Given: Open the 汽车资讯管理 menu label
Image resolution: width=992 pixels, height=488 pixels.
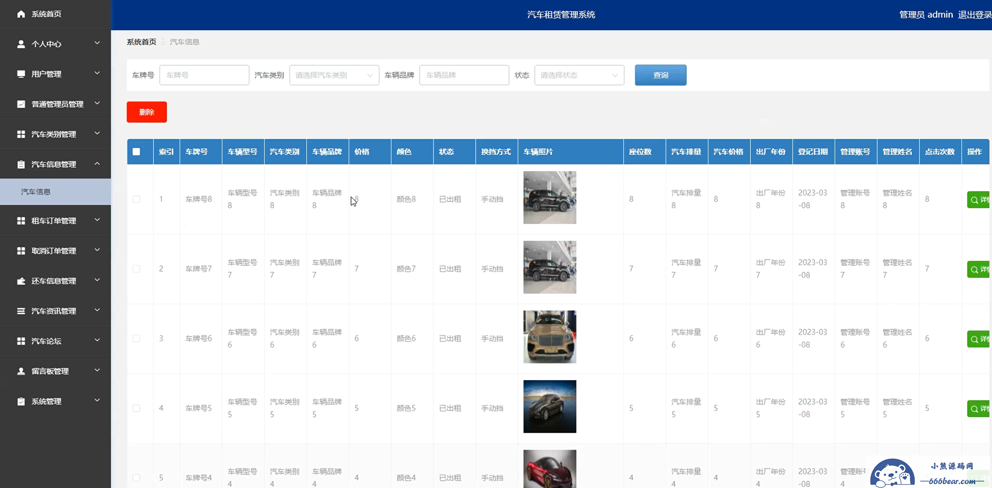Looking at the screenshot, I should (53, 311).
